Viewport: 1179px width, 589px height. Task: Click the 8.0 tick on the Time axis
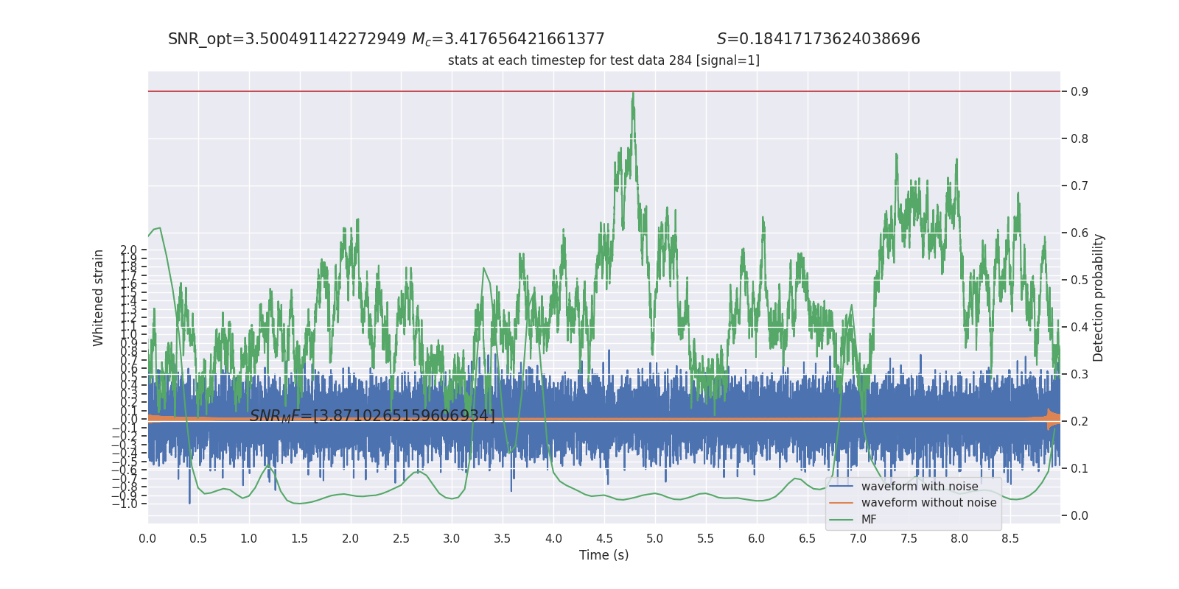959,539
